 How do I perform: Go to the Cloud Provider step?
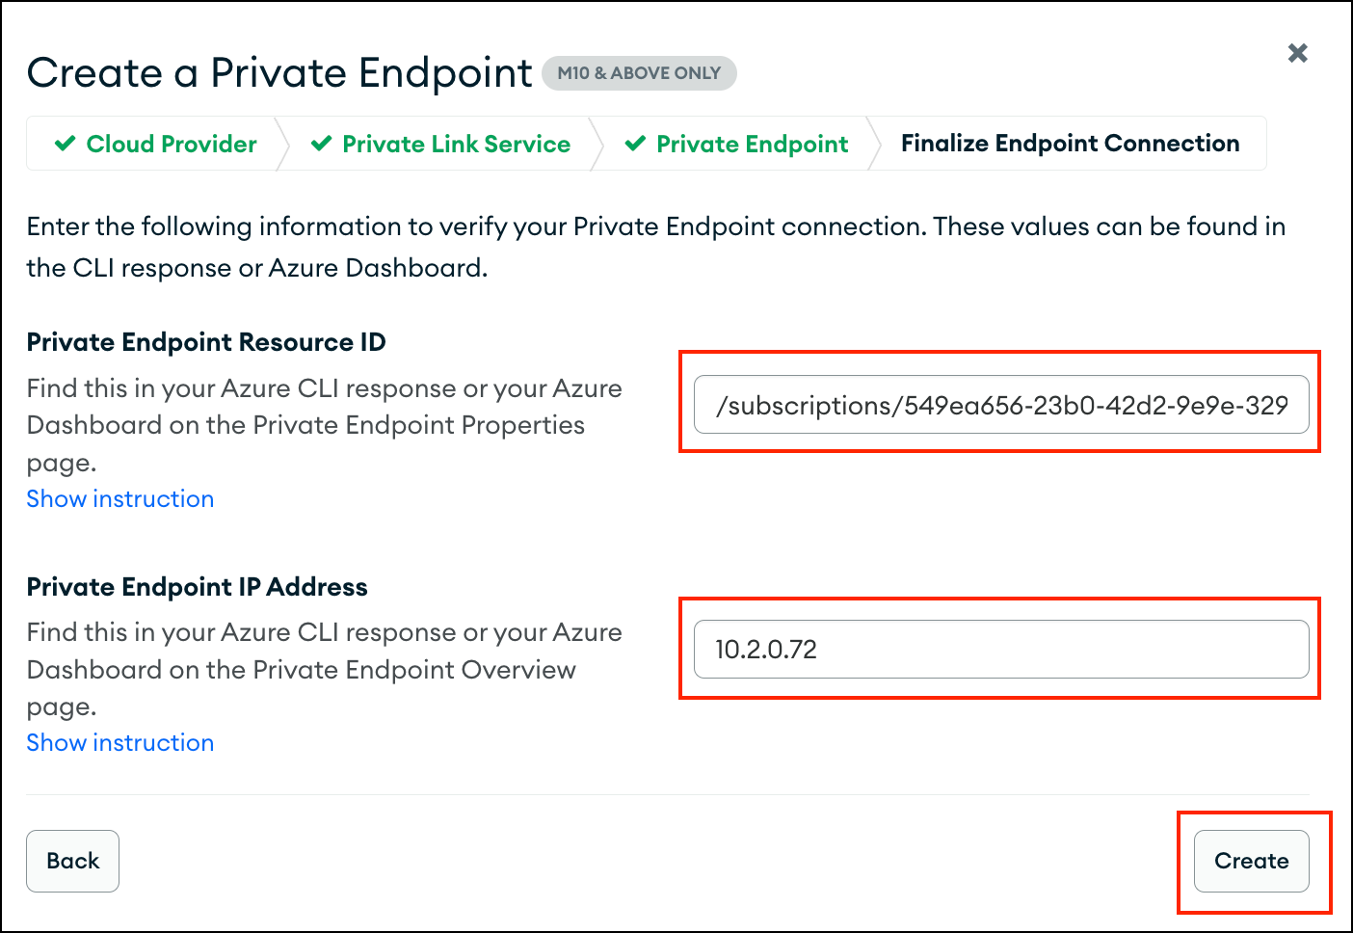171,144
